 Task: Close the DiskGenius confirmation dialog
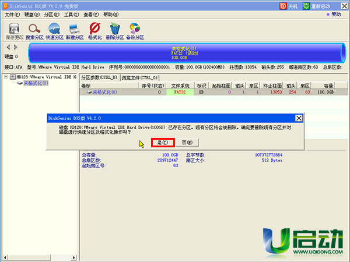coord(299,118)
